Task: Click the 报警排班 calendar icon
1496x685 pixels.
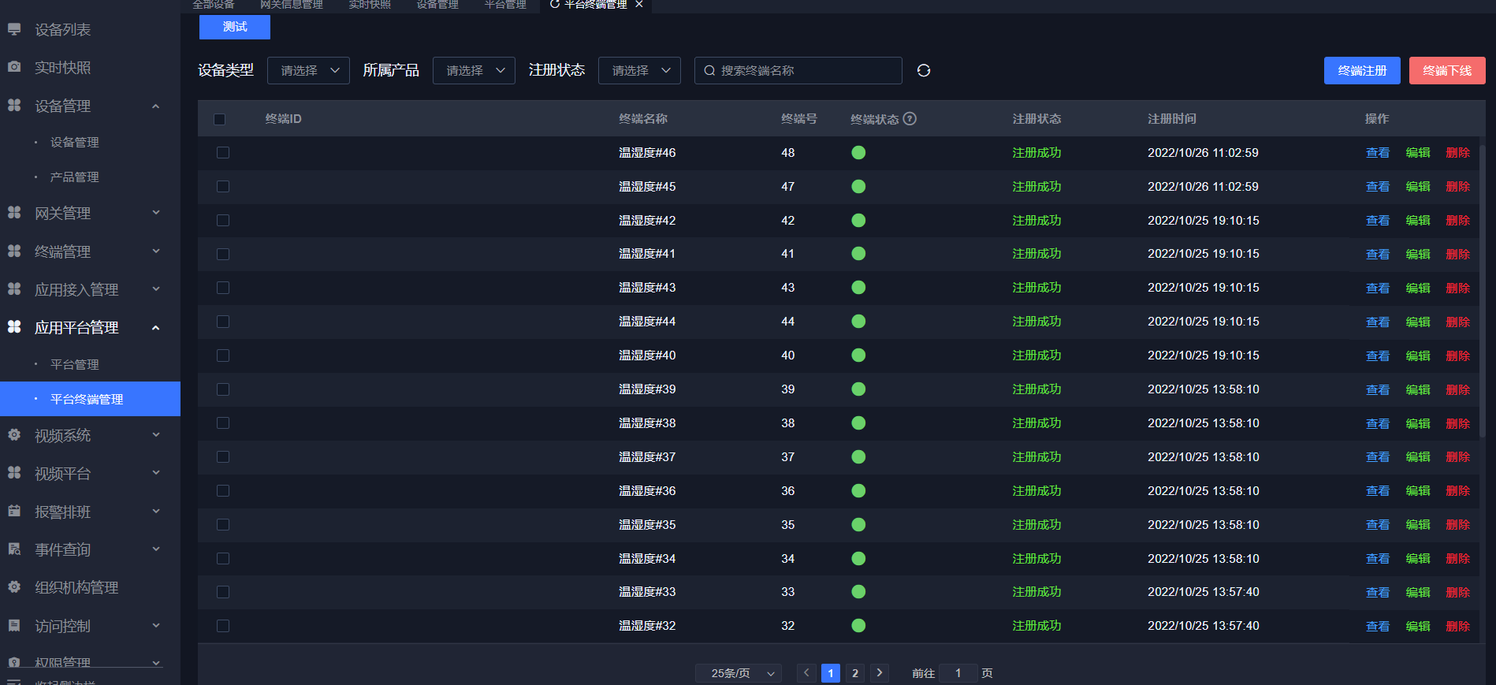Action: tap(14, 512)
